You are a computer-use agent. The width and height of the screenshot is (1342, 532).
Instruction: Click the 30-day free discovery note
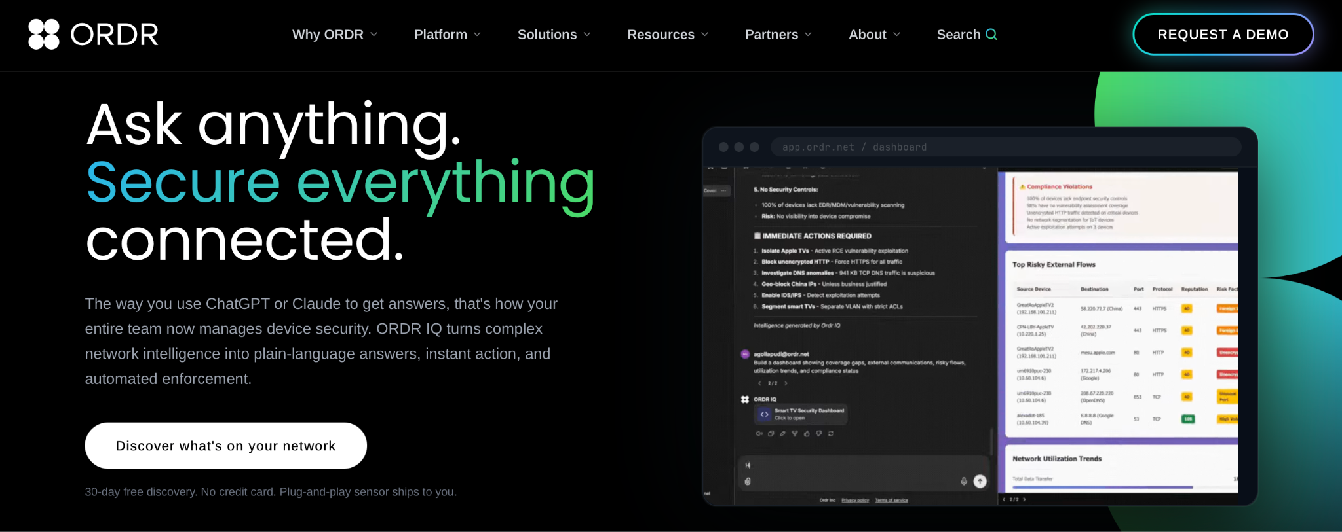click(x=271, y=492)
